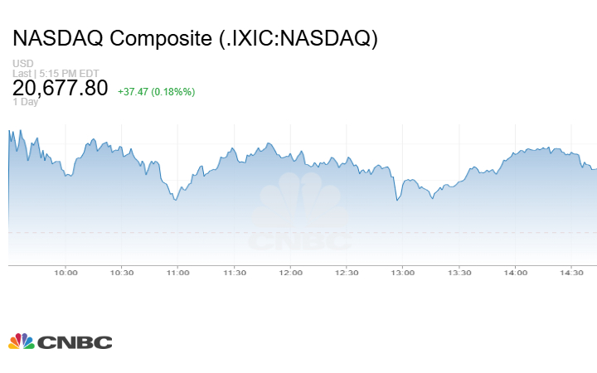The height and width of the screenshot is (373, 597).
Task: Click the USD currency label
Action: coord(22,64)
